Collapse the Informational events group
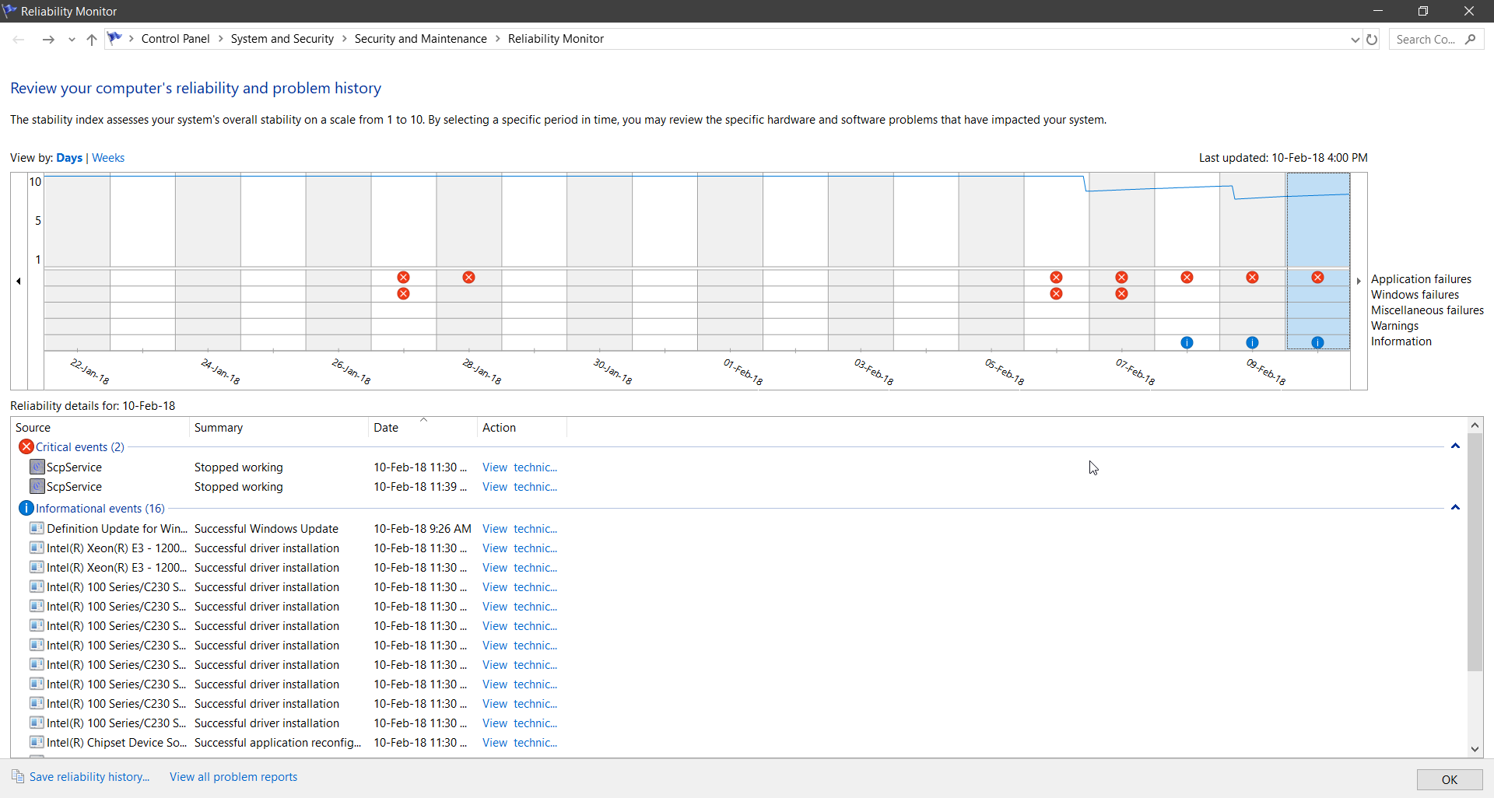 1455,508
